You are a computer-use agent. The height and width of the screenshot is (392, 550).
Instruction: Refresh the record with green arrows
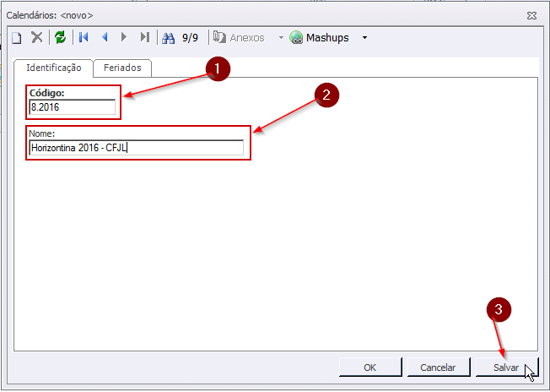pyautogui.click(x=60, y=38)
